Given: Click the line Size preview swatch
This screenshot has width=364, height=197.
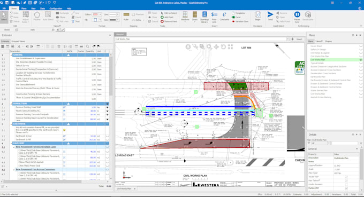Looking at the screenshot, I should pyautogui.click(x=112, y=20).
